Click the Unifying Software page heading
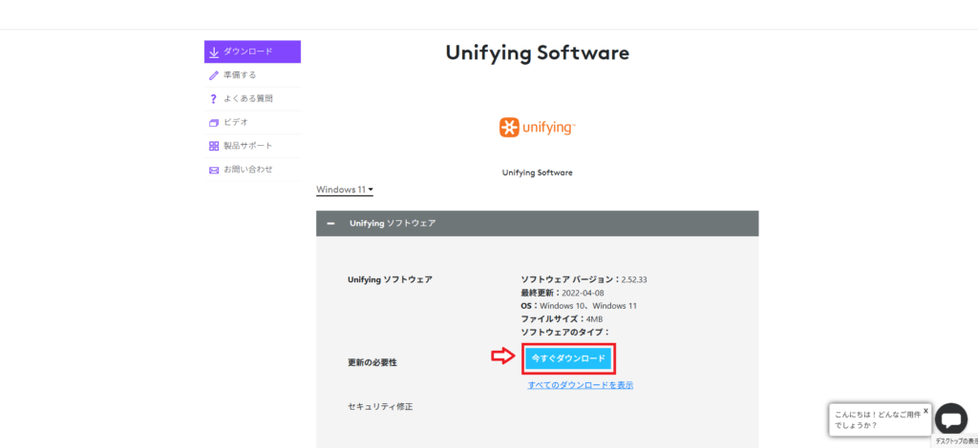978x448 pixels. tap(537, 52)
